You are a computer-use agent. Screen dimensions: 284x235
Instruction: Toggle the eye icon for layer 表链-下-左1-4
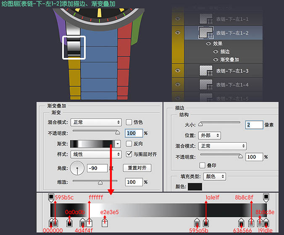pyautogui.click(x=178, y=84)
